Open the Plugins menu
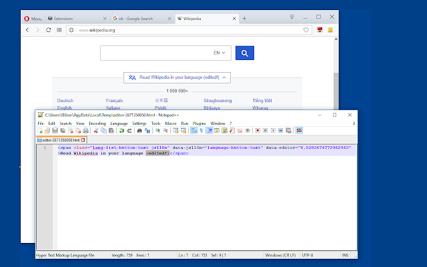Viewport: 427px width, 267px height. coord(199,123)
